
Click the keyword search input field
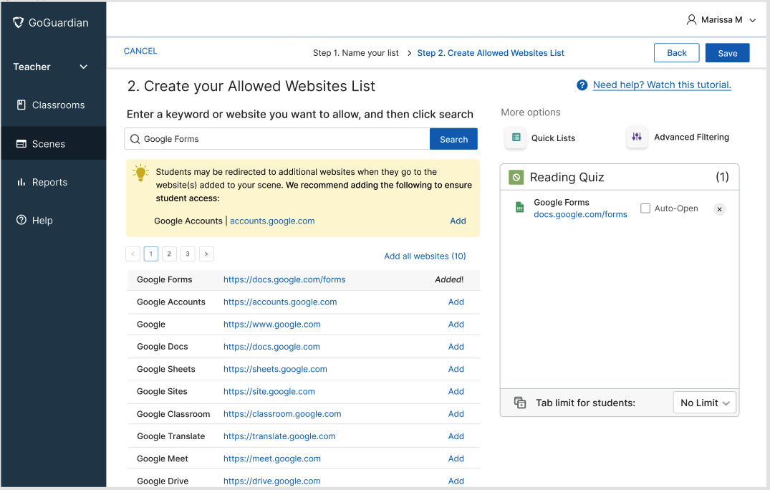click(277, 139)
